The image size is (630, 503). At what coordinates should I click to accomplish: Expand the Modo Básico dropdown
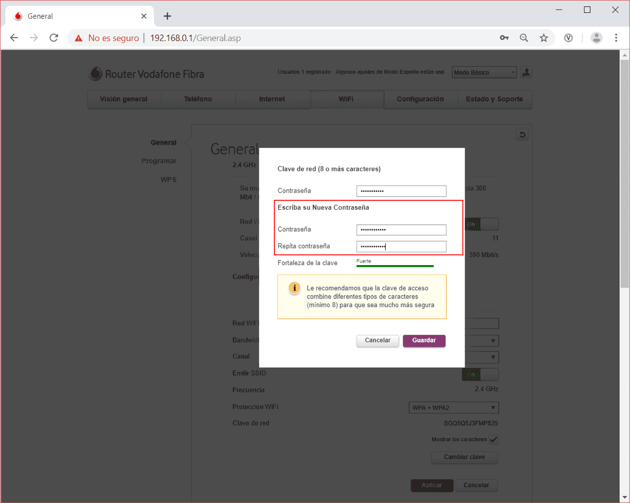tap(484, 72)
